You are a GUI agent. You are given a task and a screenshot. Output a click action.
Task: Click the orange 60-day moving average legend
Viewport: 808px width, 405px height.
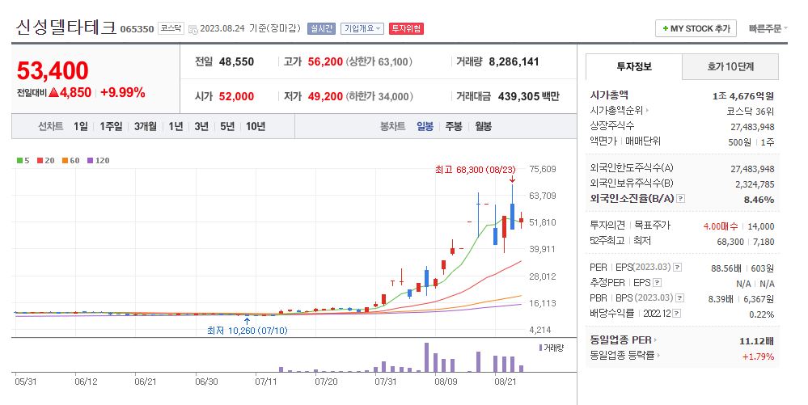pyautogui.click(x=70, y=161)
